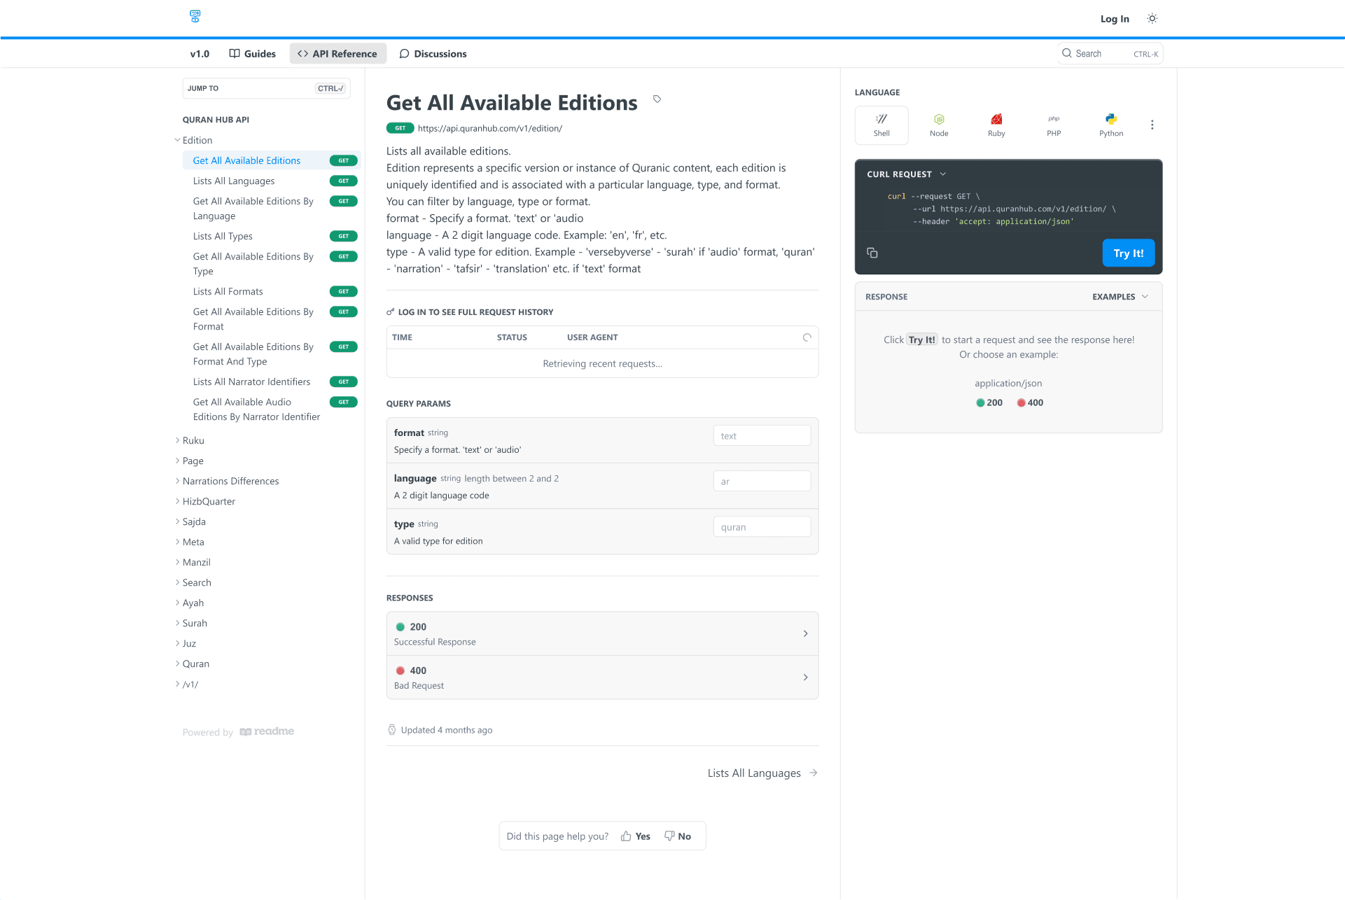The height and width of the screenshot is (900, 1345).
Task: Switch to the Guides tab
Action: [x=253, y=54]
